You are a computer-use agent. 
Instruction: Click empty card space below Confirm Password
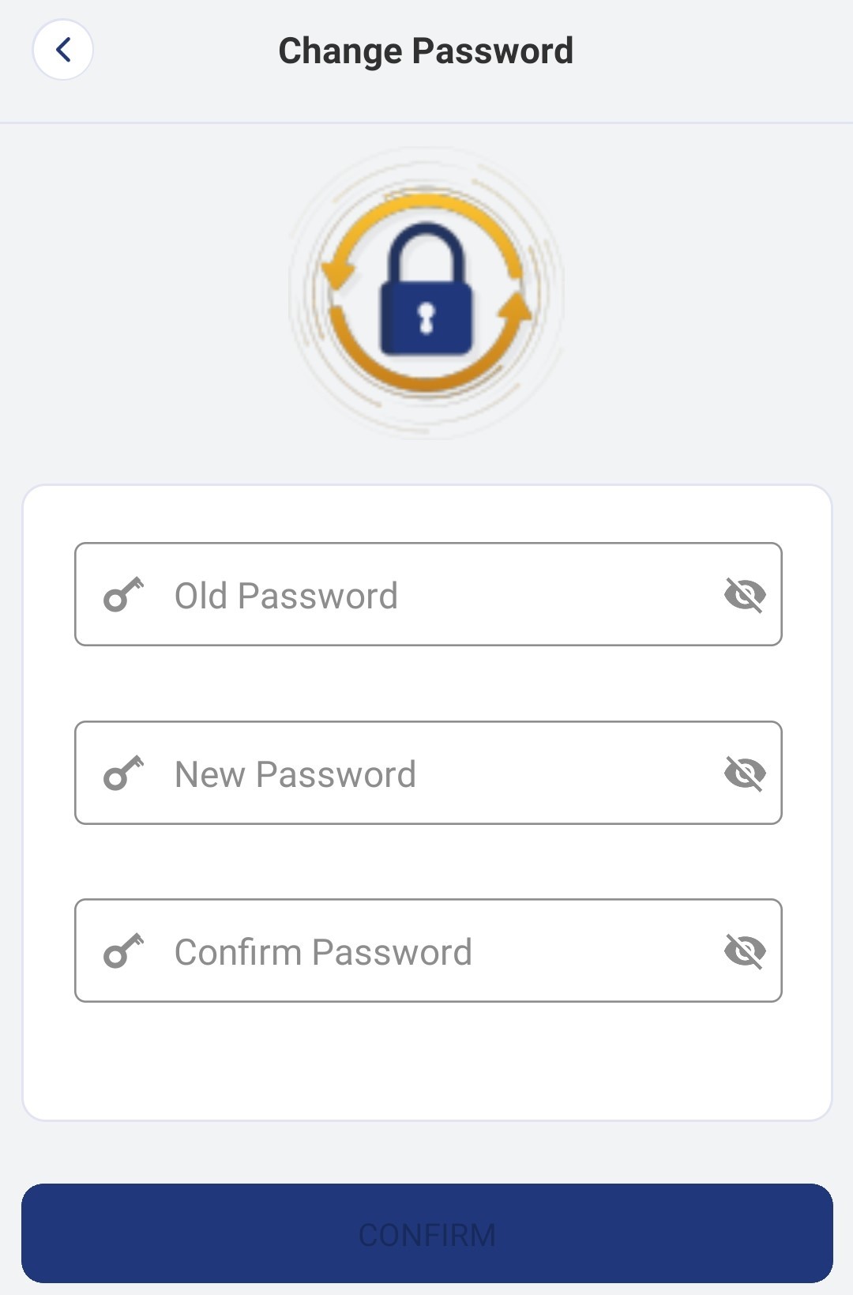coord(426,1063)
